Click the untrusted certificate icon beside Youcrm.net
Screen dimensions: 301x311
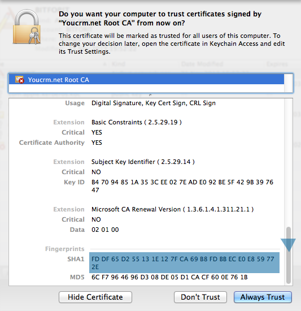20,80
